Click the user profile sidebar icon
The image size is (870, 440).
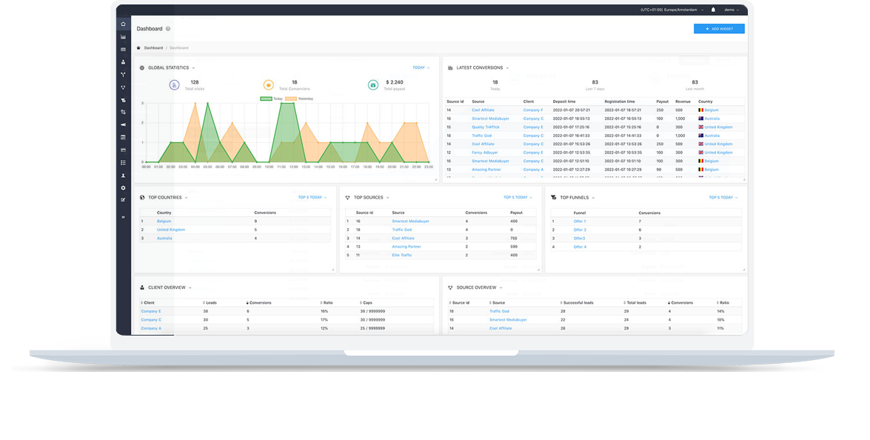(x=123, y=176)
